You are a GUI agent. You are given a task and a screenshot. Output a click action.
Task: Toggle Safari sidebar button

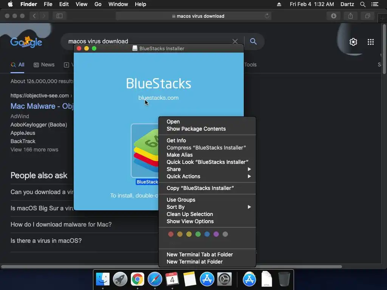pos(59,16)
